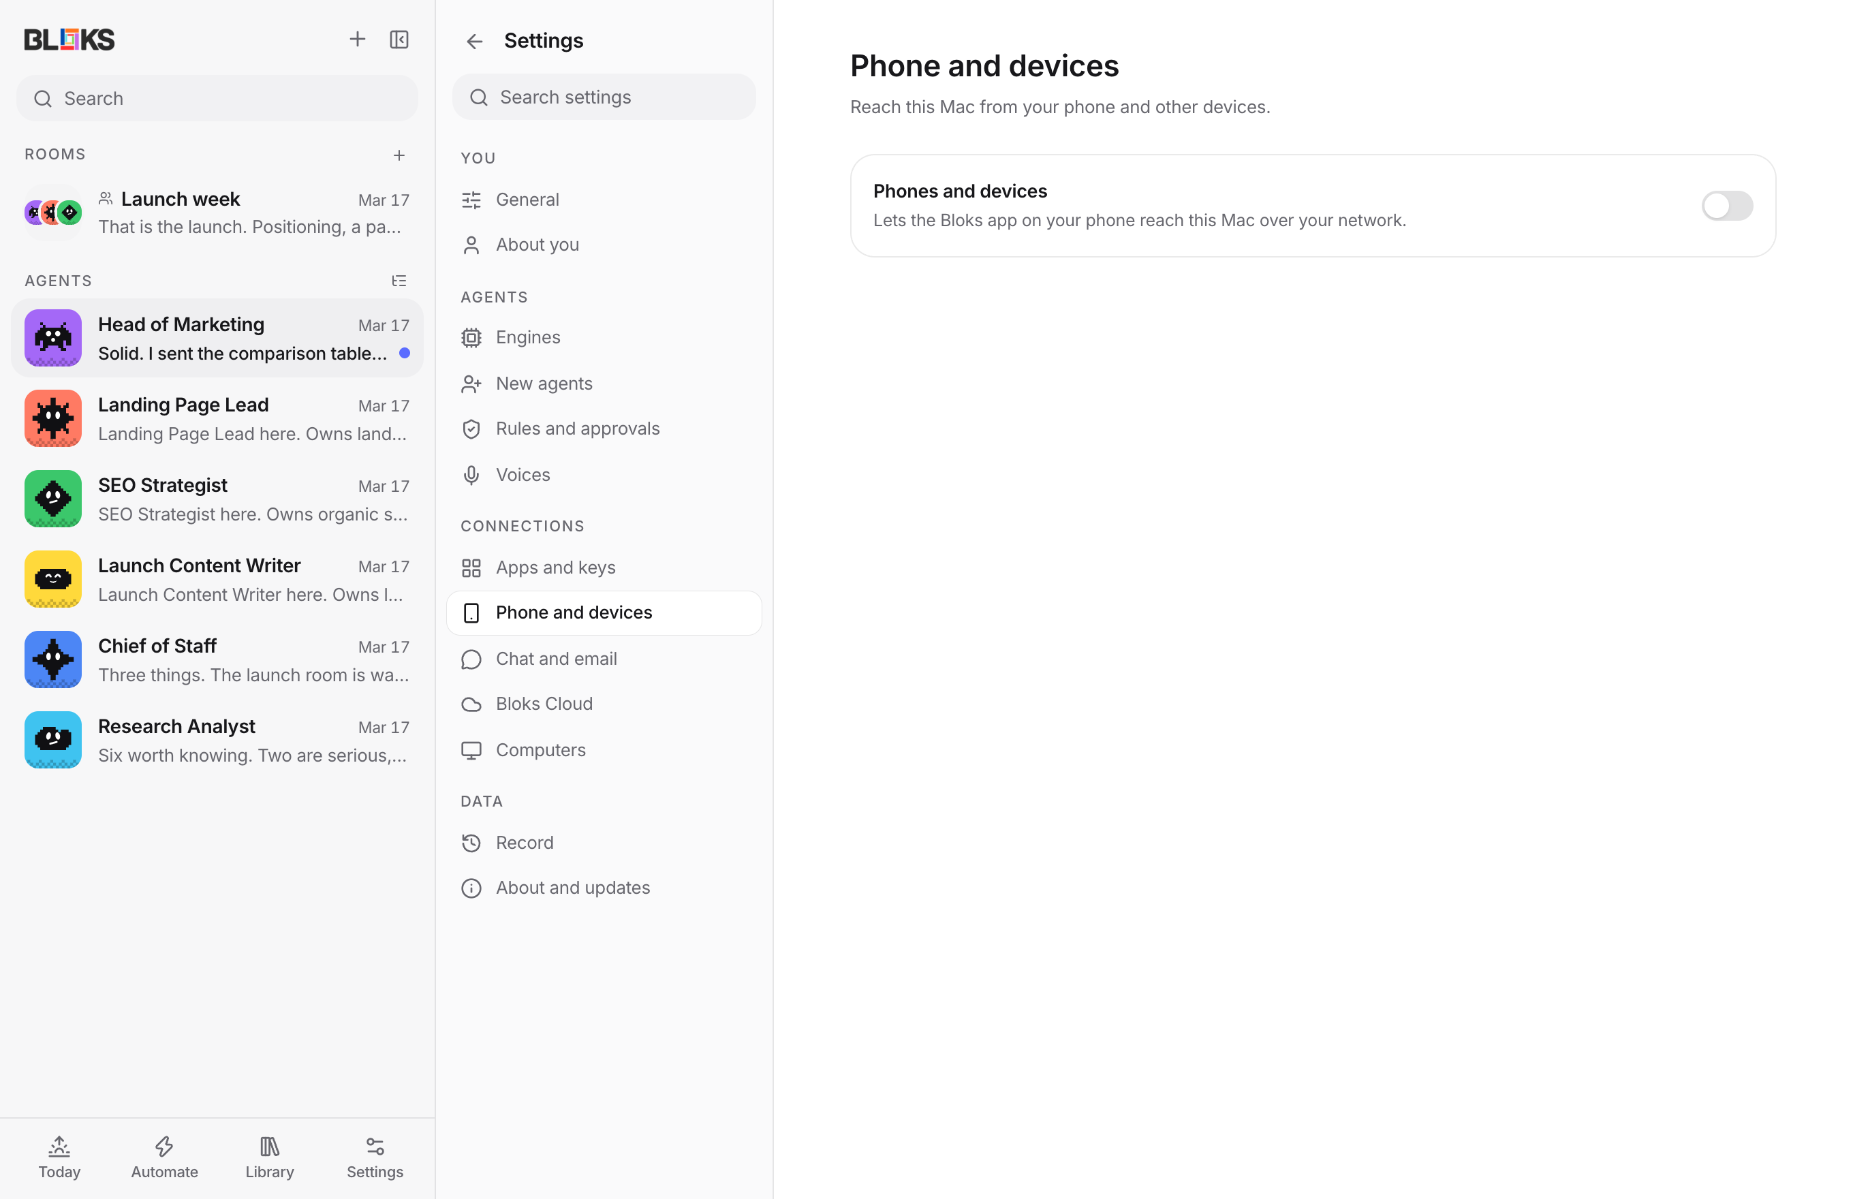
Task: Open Voices settings
Action: pyautogui.click(x=604, y=475)
